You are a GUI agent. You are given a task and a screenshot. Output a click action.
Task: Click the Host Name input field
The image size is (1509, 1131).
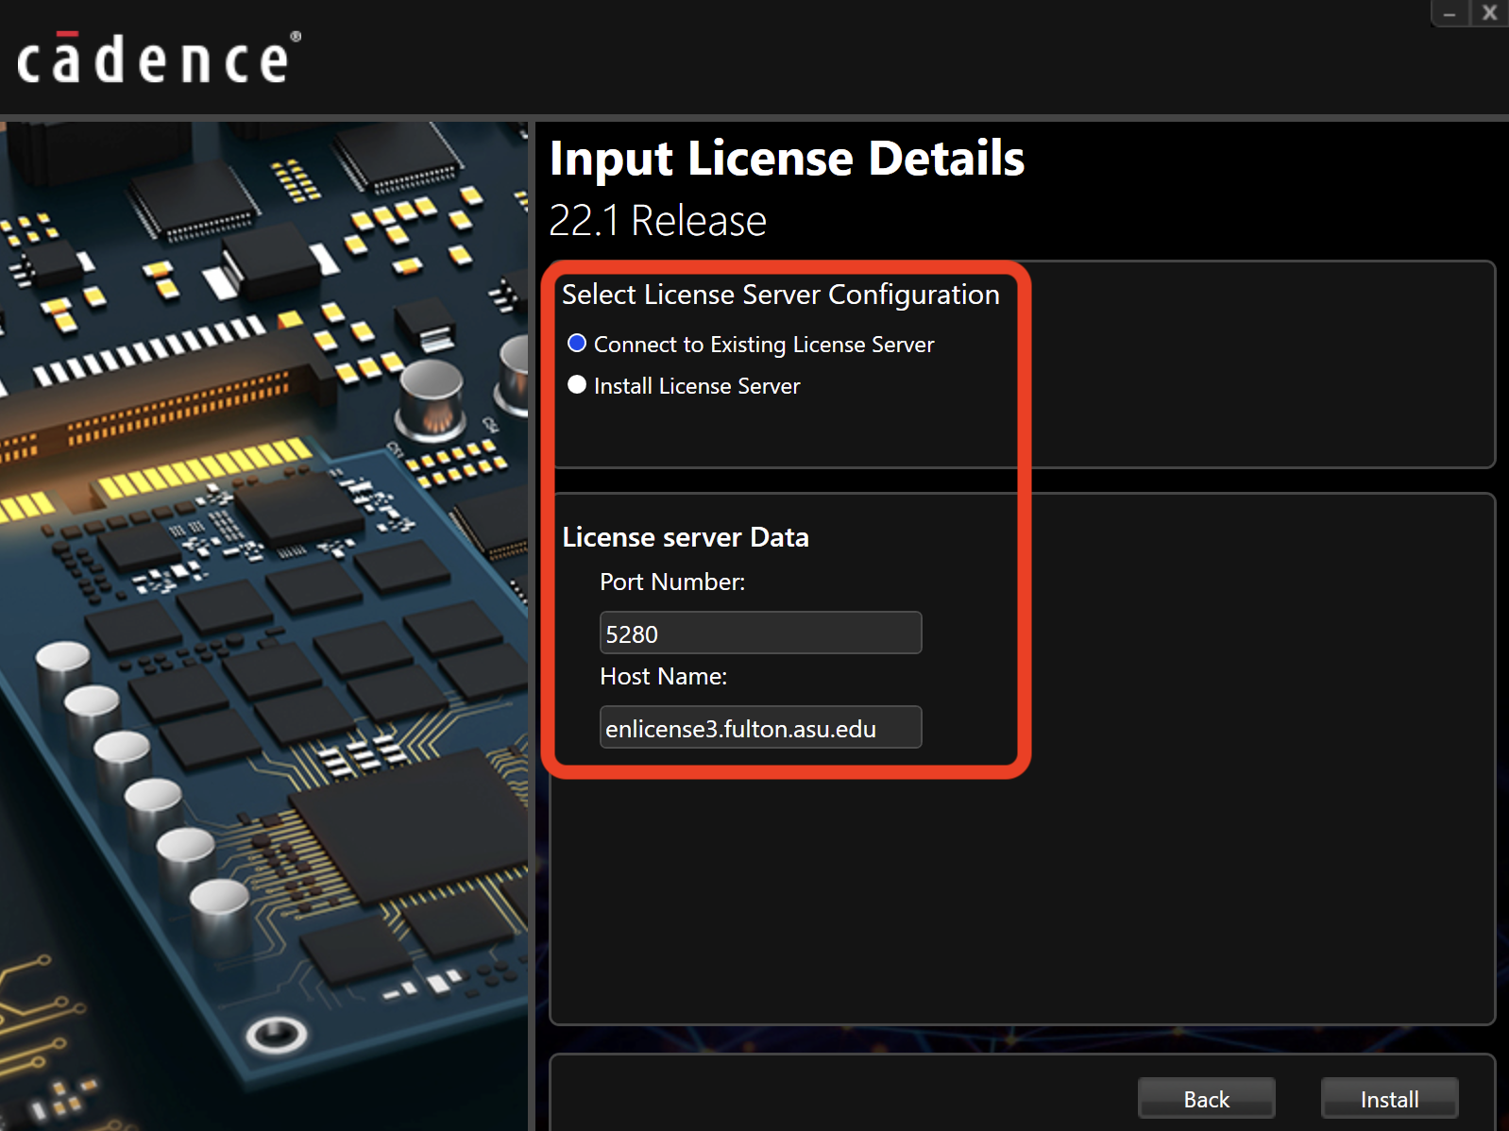[760, 727]
